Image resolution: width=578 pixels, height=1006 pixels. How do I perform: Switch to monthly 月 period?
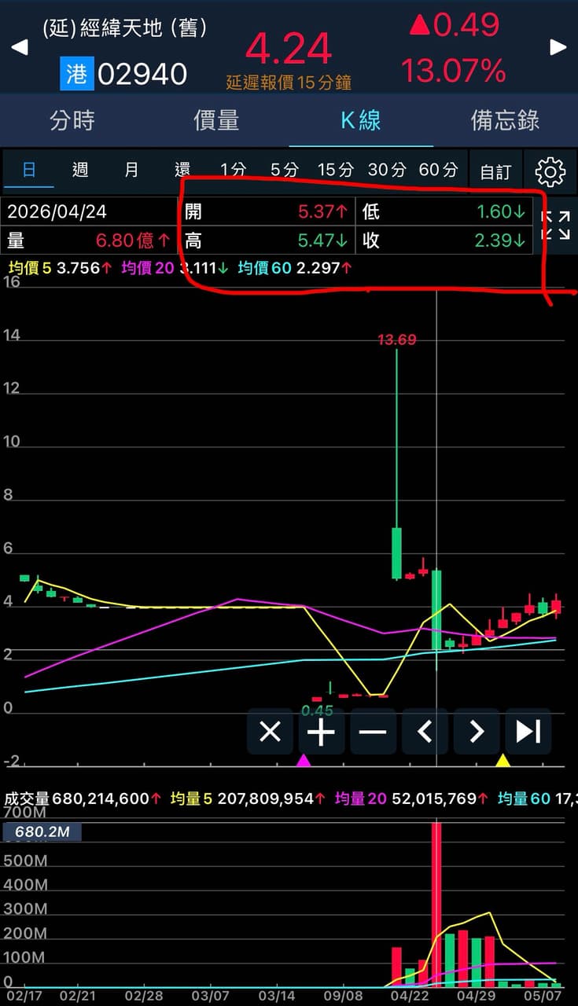pyautogui.click(x=131, y=170)
